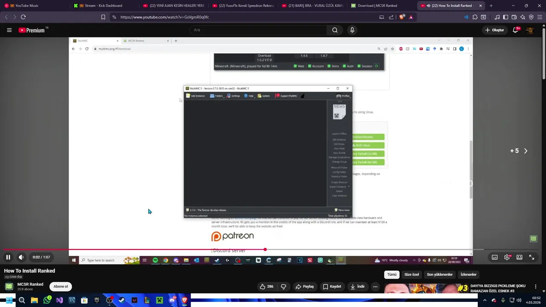
Task: Expand the system tray hidden icons chevron
Action: tap(485, 300)
